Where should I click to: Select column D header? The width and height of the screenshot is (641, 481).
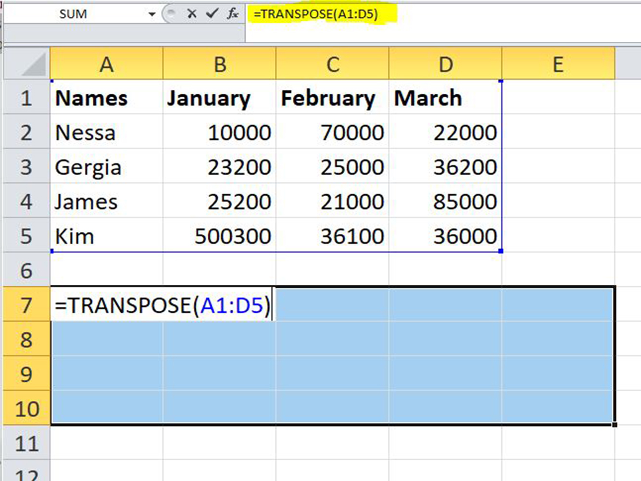coord(445,63)
